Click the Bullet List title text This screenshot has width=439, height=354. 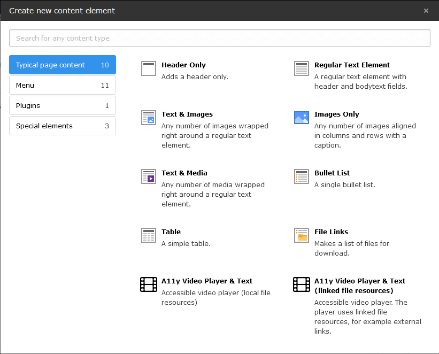coord(332,173)
